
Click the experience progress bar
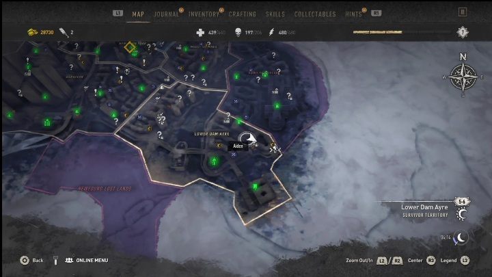402,32
